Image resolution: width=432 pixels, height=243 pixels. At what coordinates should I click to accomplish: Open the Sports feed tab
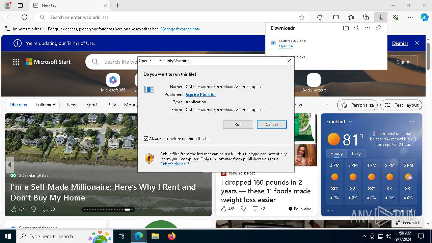click(x=93, y=105)
